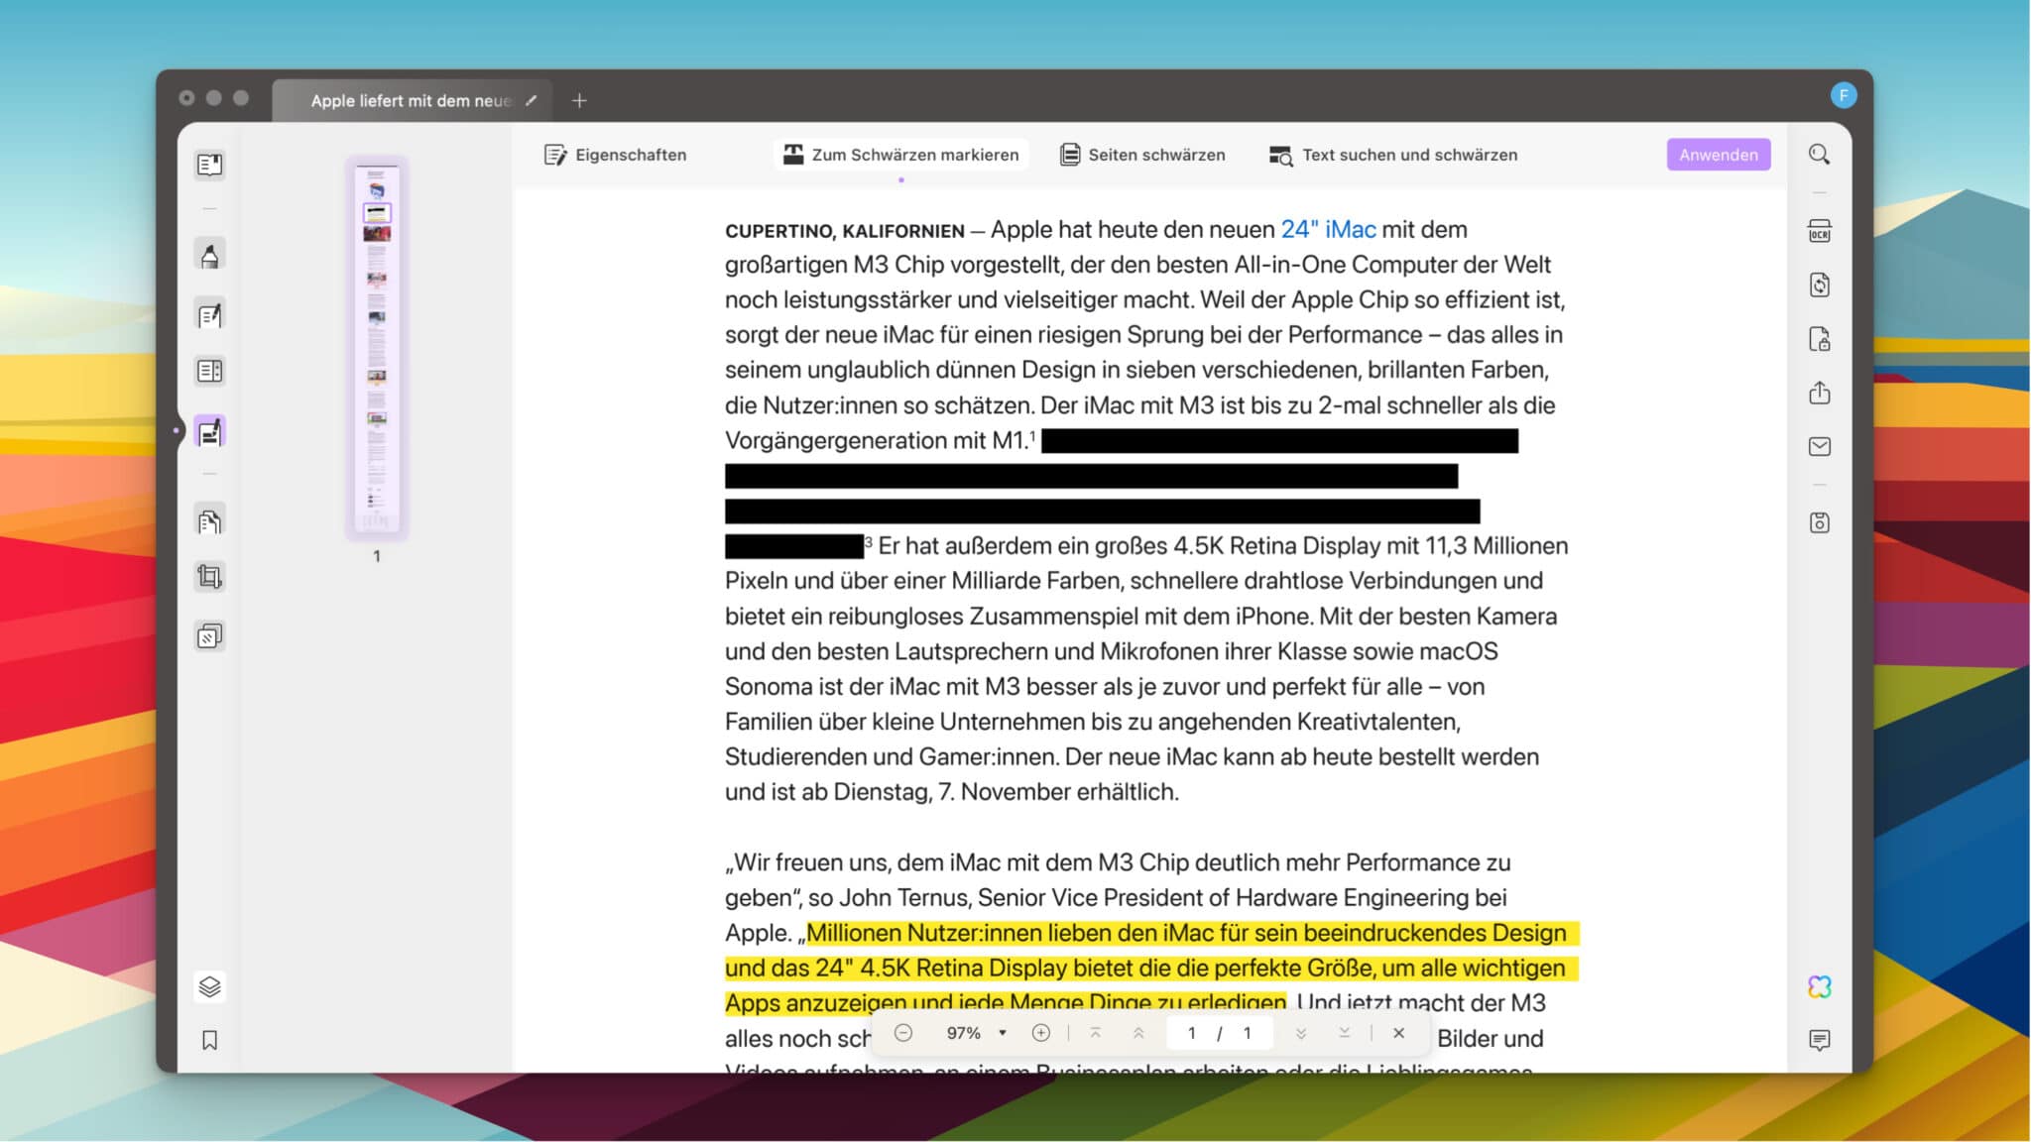
Task: Click the Anwenden button
Action: [x=1718, y=155]
